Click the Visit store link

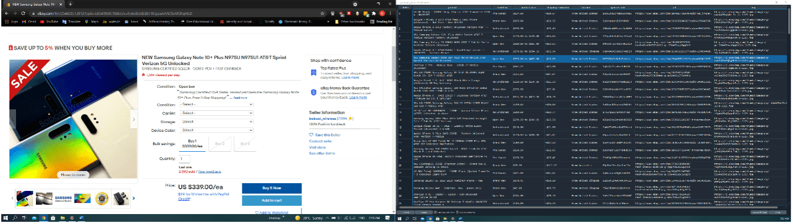317,147
